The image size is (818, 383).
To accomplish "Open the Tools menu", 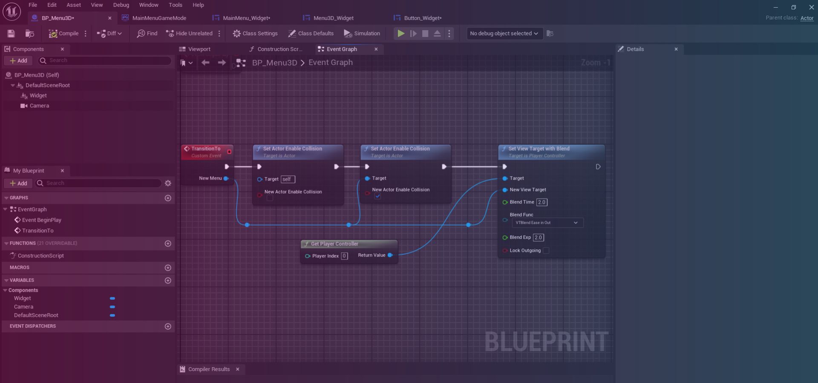I will 176,5.
